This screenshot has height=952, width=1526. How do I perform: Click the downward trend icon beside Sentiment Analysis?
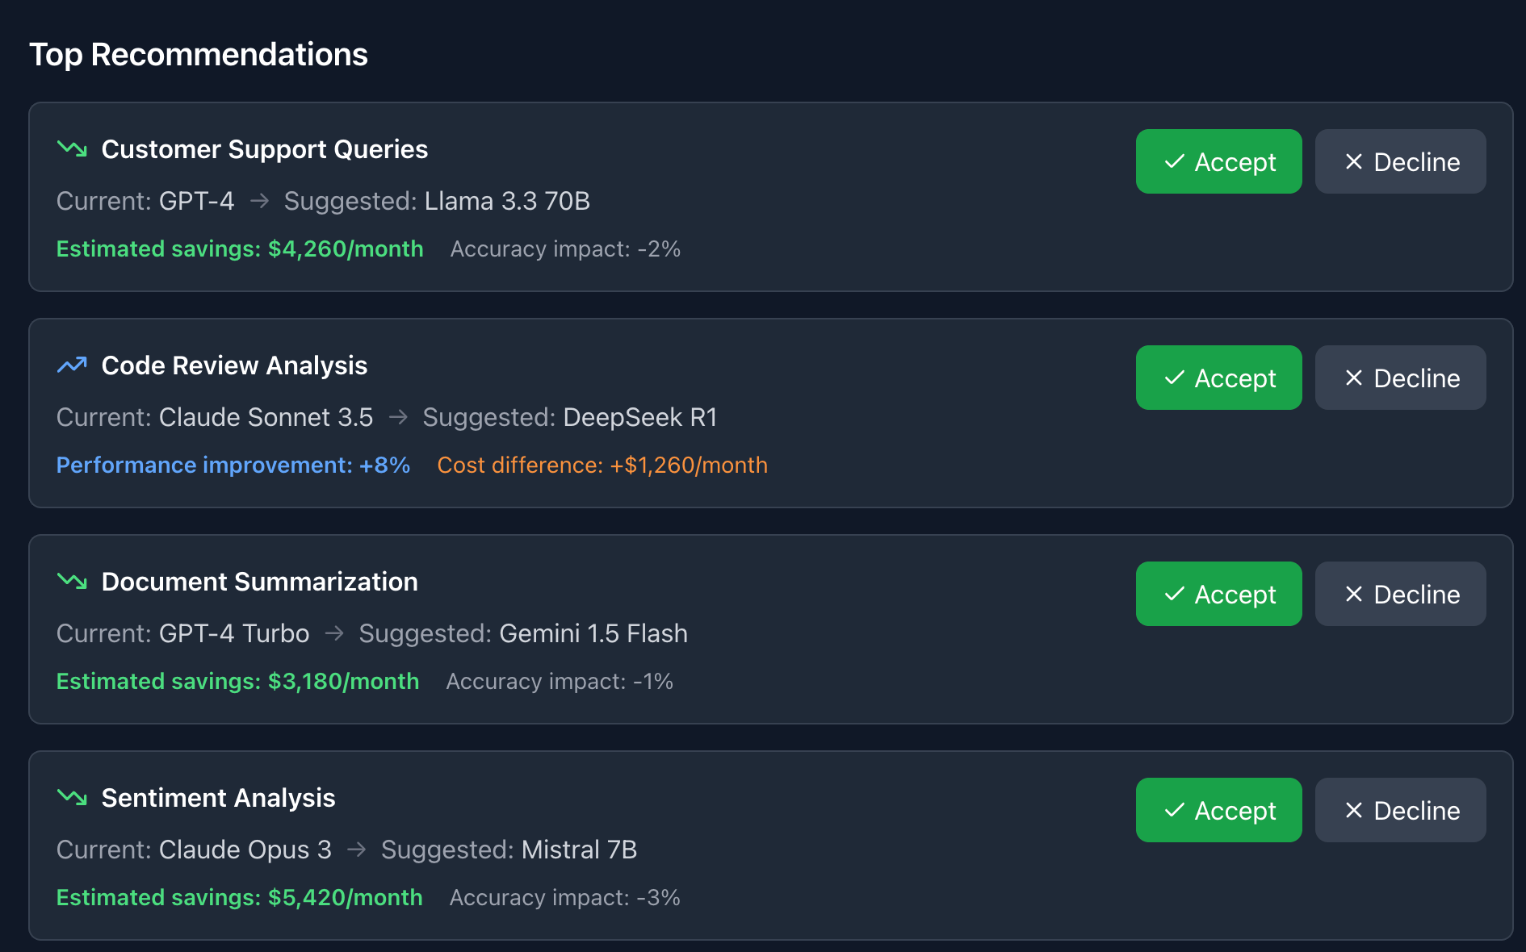72,797
